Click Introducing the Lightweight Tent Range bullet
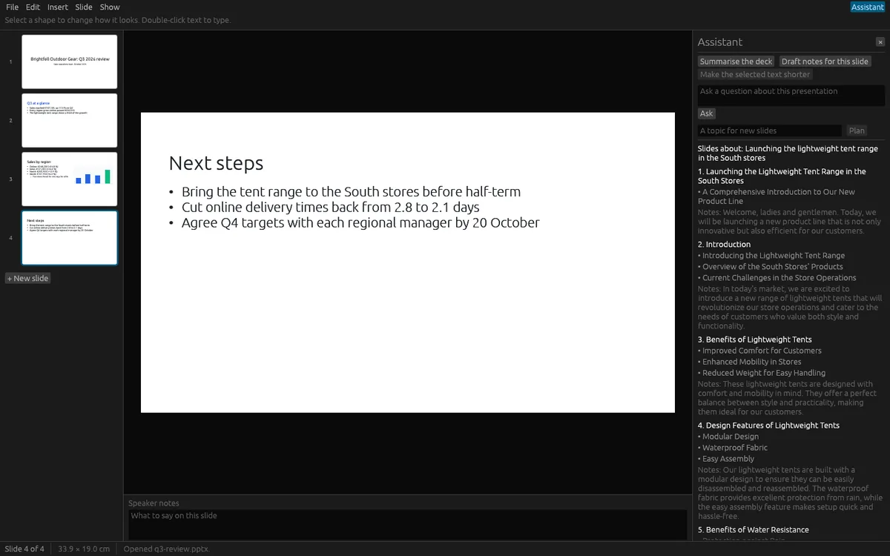Image resolution: width=890 pixels, height=556 pixels. click(x=771, y=255)
